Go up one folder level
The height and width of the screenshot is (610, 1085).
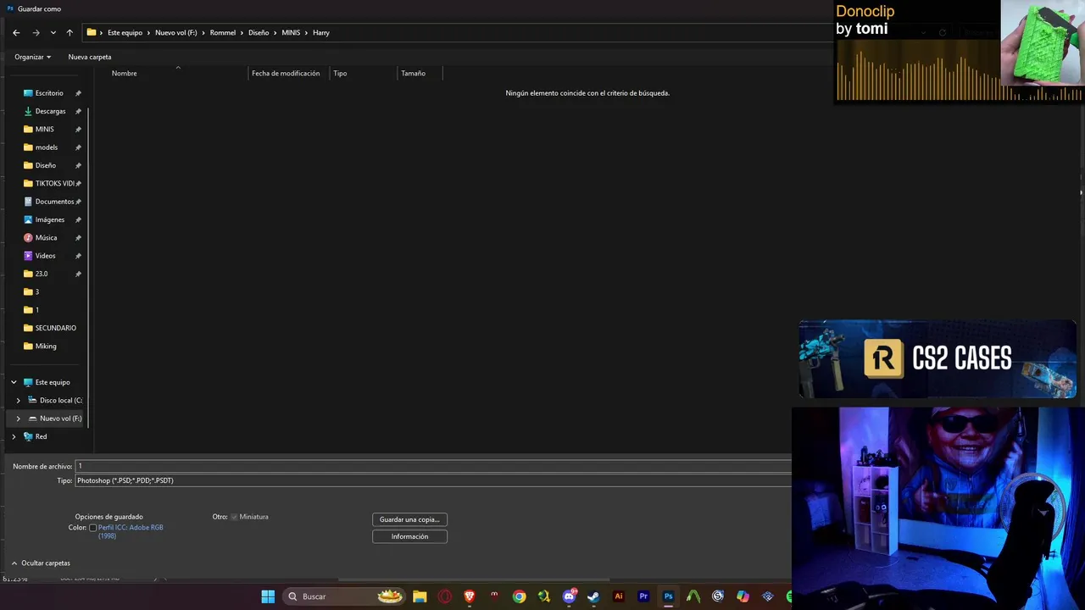[70, 32]
